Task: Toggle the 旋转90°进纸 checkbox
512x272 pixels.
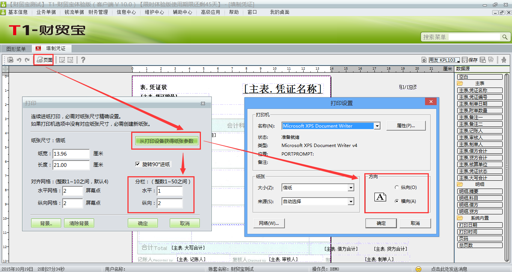Action: (x=137, y=164)
